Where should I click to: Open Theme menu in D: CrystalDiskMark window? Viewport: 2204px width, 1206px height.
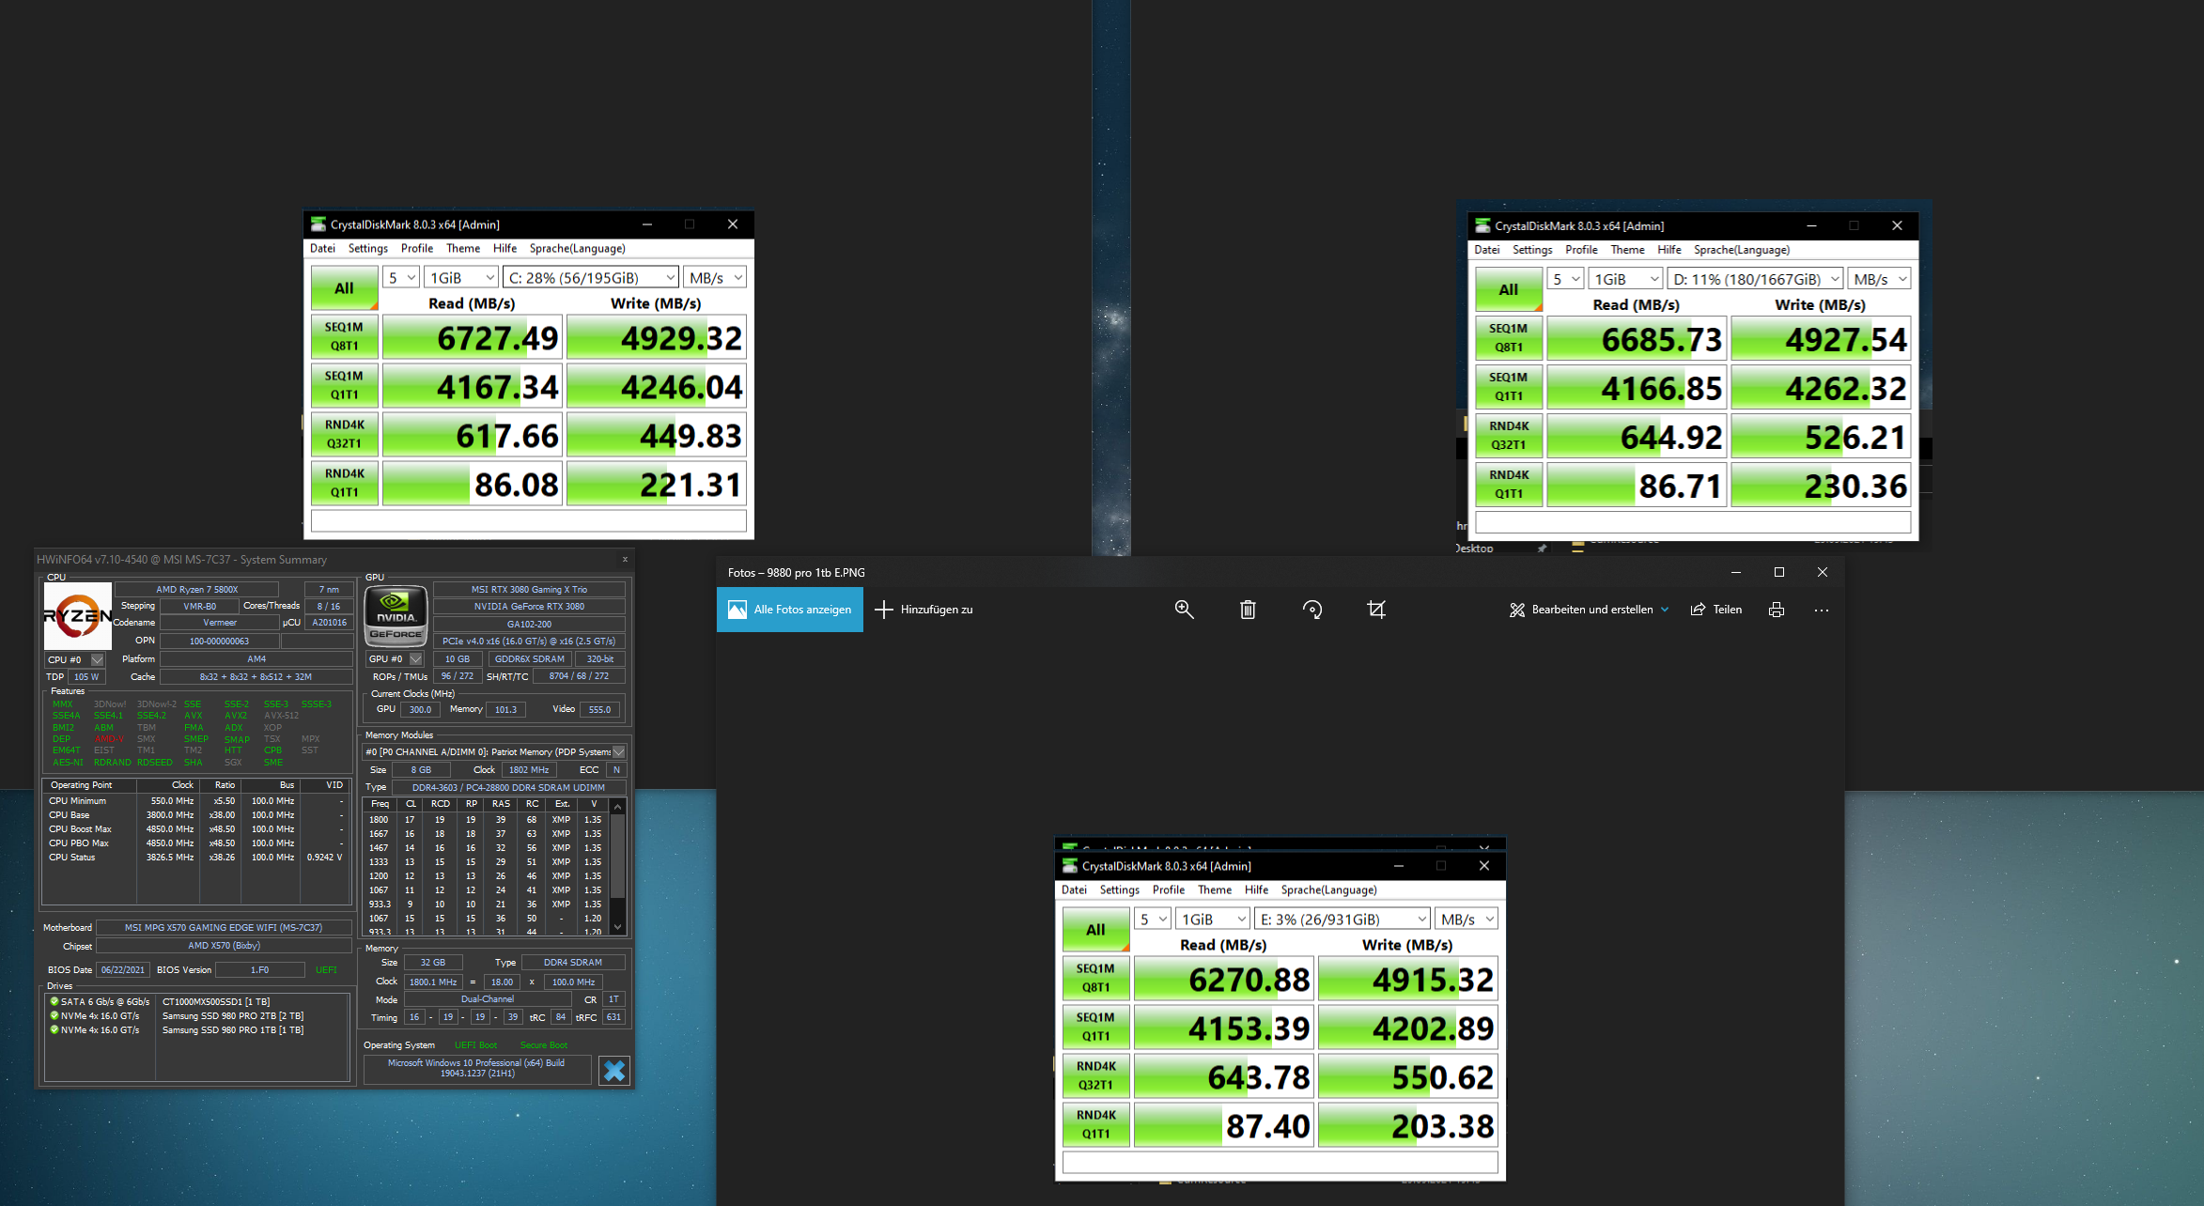click(1626, 250)
